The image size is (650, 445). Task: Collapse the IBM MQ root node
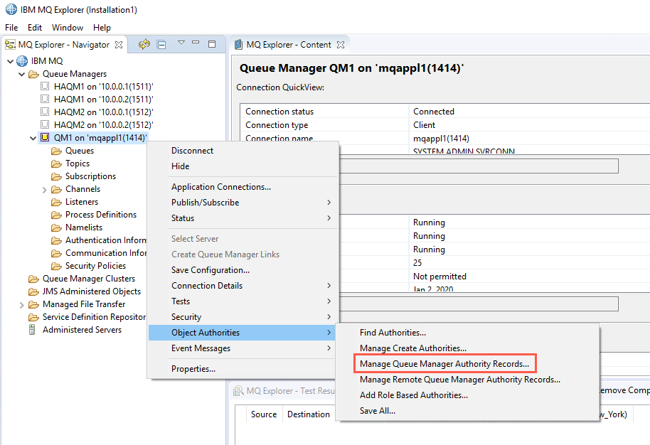11,61
